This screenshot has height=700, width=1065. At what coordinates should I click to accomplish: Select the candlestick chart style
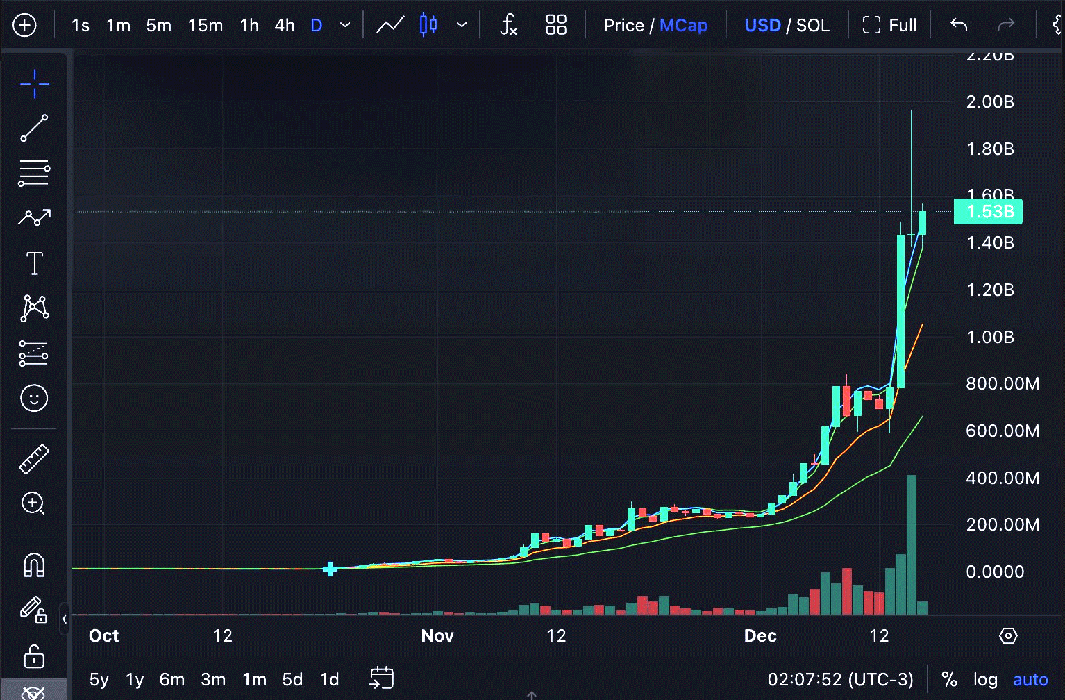pos(428,26)
